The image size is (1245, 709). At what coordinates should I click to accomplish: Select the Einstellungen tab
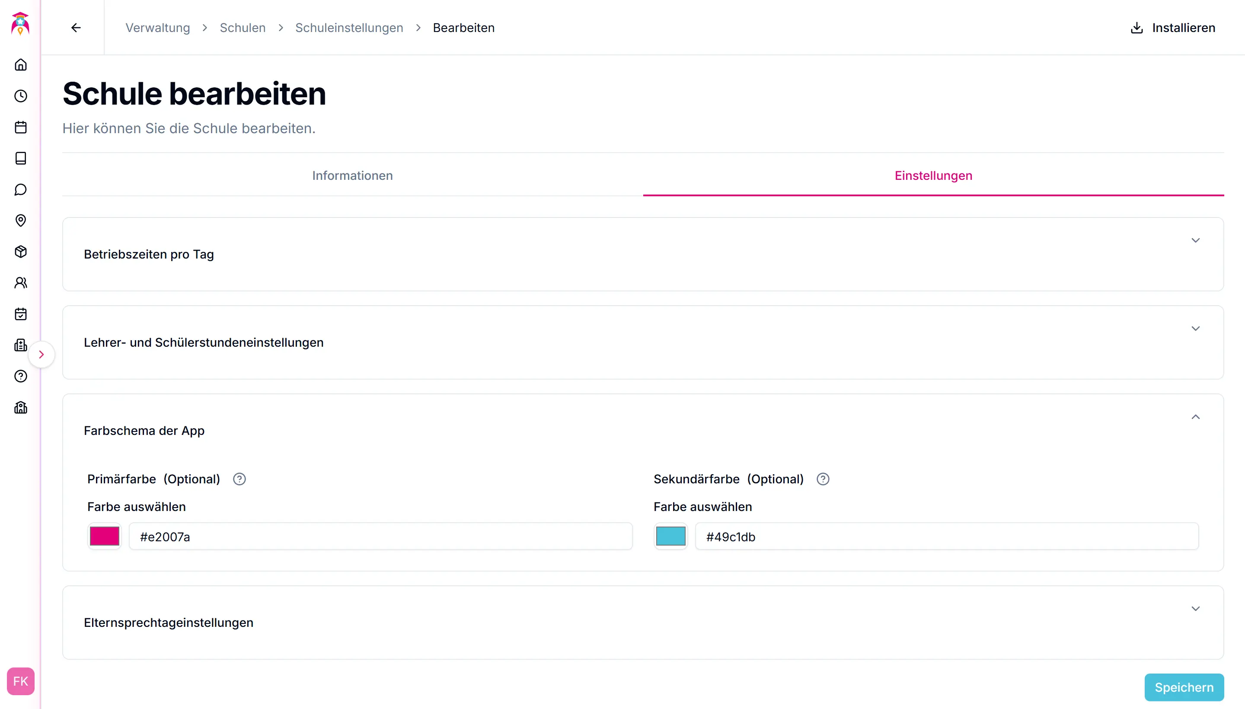[x=933, y=176]
